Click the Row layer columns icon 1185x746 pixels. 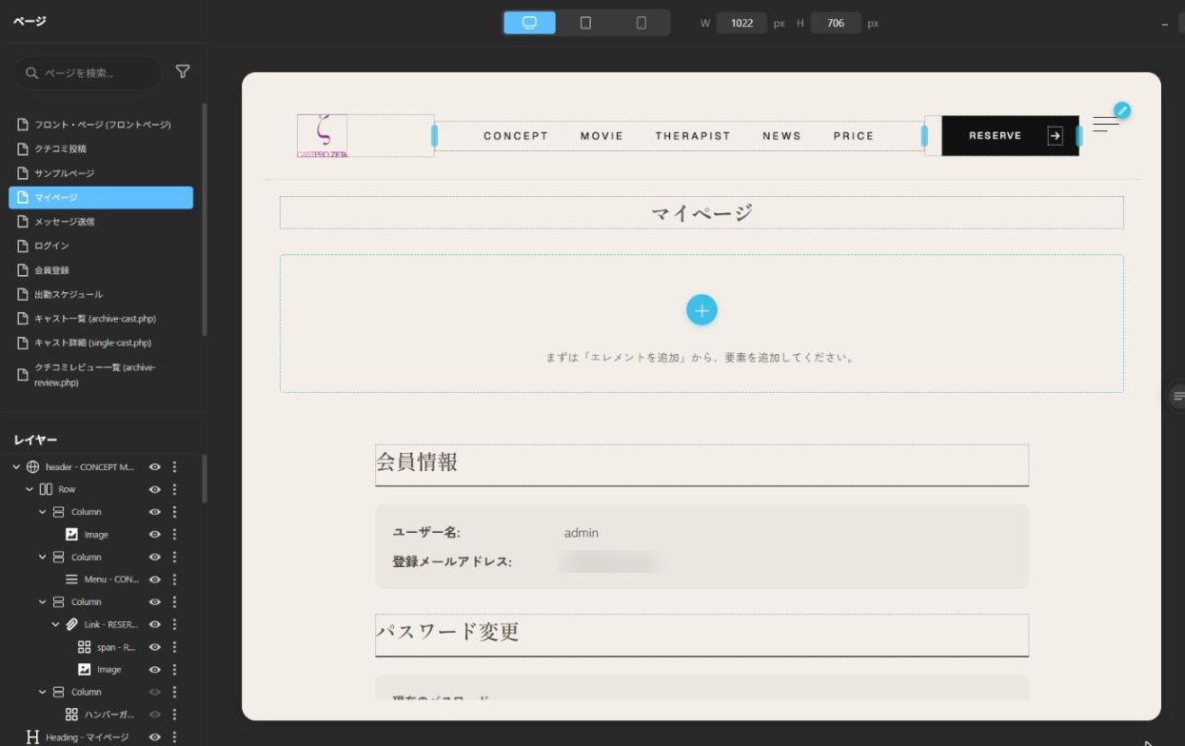tap(46, 489)
